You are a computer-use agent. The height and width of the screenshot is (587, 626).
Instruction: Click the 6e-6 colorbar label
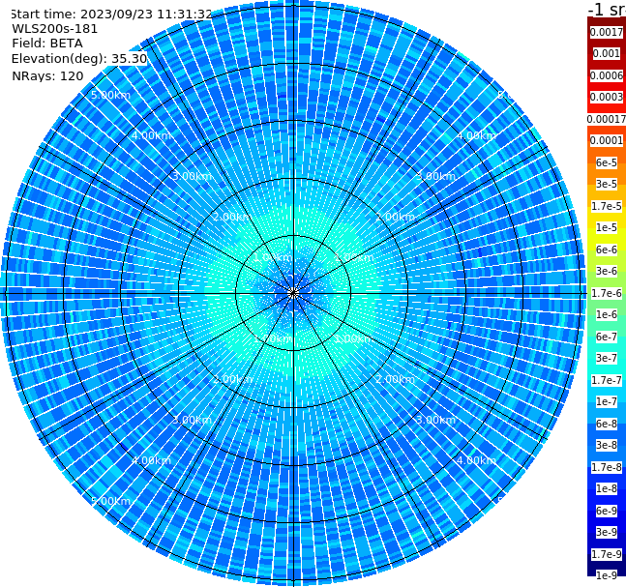[607, 249]
